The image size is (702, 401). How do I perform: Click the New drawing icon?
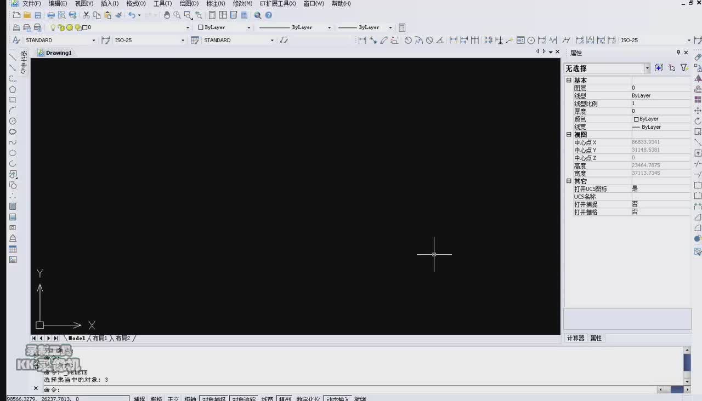click(16, 15)
